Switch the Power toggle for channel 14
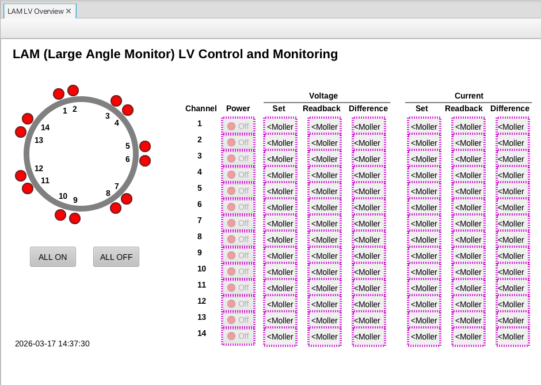541x385 pixels. (x=238, y=336)
